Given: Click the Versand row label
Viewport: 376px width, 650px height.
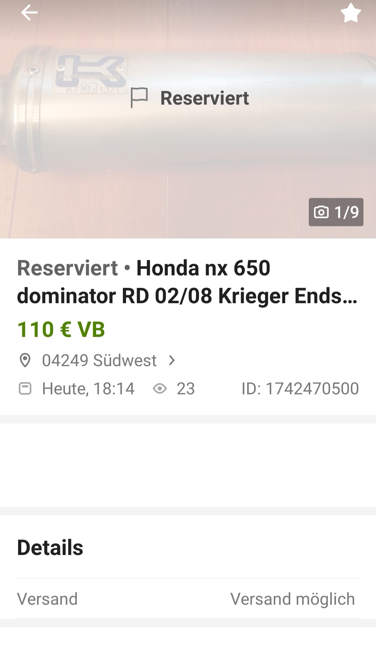Looking at the screenshot, I should [47, 599].
